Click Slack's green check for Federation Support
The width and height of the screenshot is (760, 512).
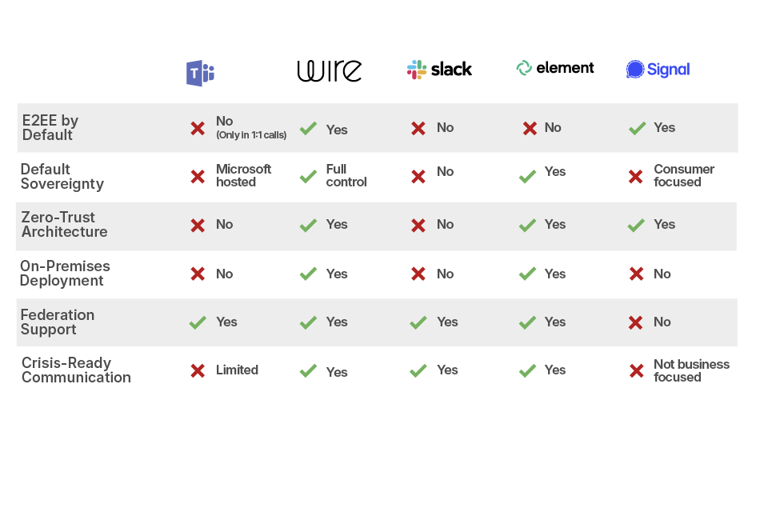click(418, 322)
